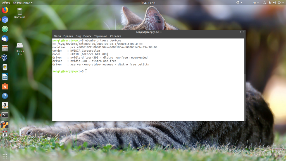Launch Amazon from the dock
Image resolution: width=286 pixels, height=161 pixels.
[x=5, y=105]
